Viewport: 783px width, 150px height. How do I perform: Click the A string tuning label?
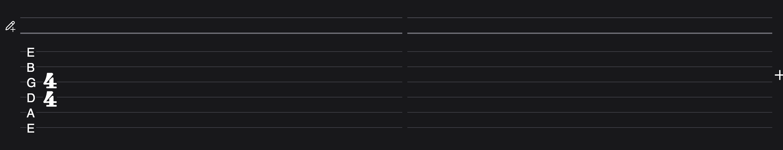[31, 113]
